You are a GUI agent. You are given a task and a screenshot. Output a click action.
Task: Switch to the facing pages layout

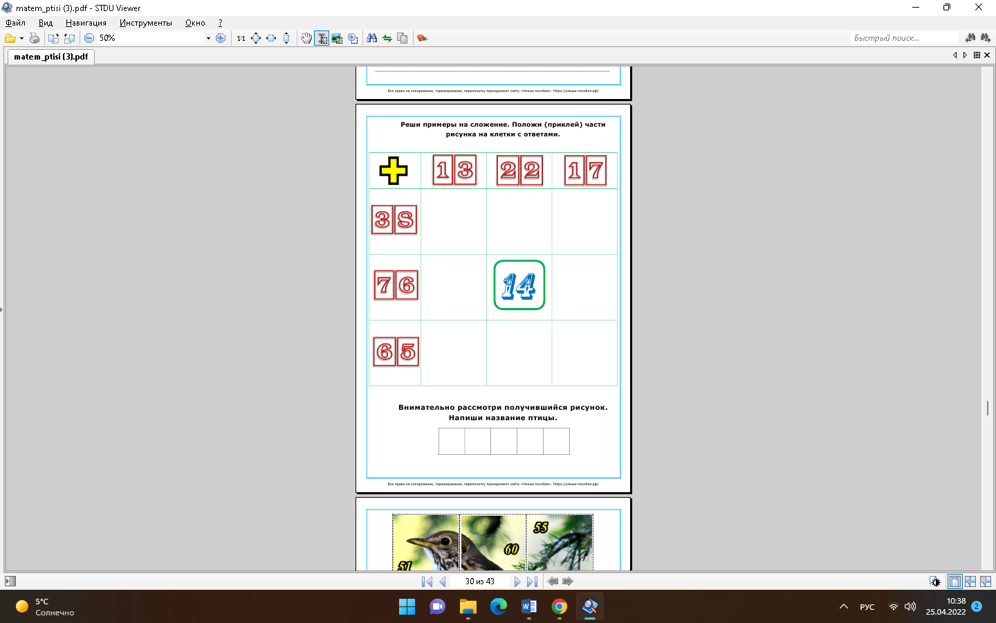(970, 581)
